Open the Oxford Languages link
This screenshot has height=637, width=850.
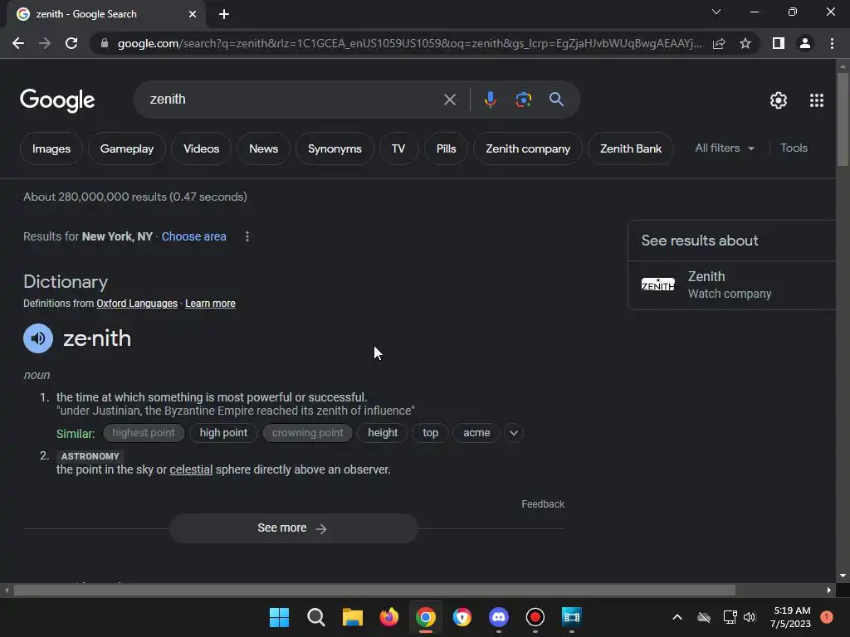tap(137, 304)
